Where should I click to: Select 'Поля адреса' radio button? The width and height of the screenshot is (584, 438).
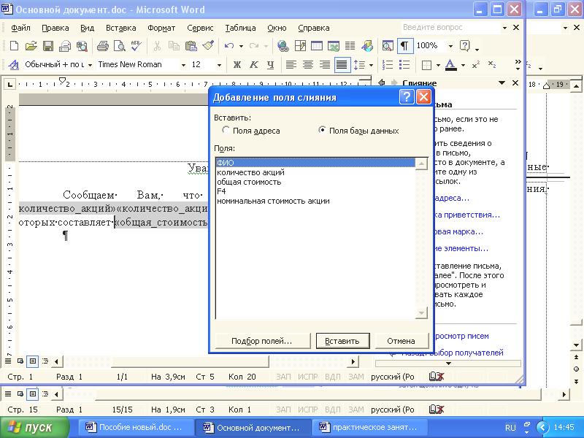tap(225, 131)
